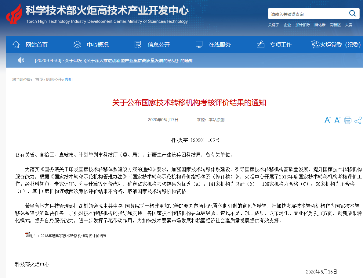This screenshot has height=278, width=363.
Task: Click the red article title heading
Action: (189, 103)
